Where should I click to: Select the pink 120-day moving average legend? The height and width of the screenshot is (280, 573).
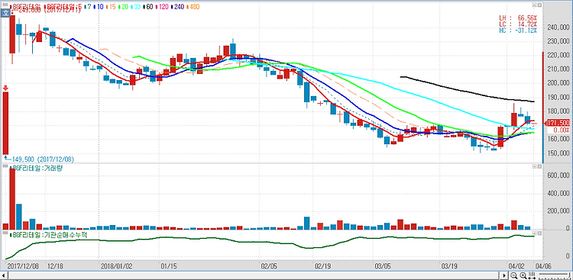coord(162,7)
